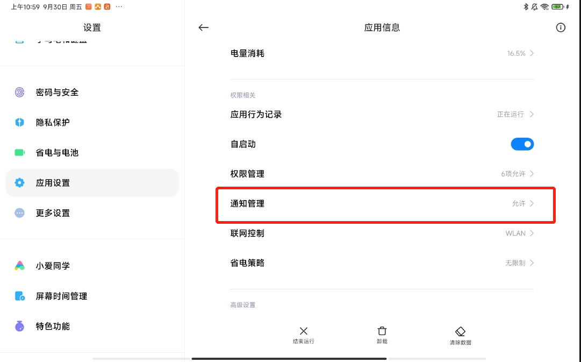Image resolution: width=581 pixels, height=362 pixels.
Task: Select the 隐私保护 shield icon
Action: pos(20,123)
